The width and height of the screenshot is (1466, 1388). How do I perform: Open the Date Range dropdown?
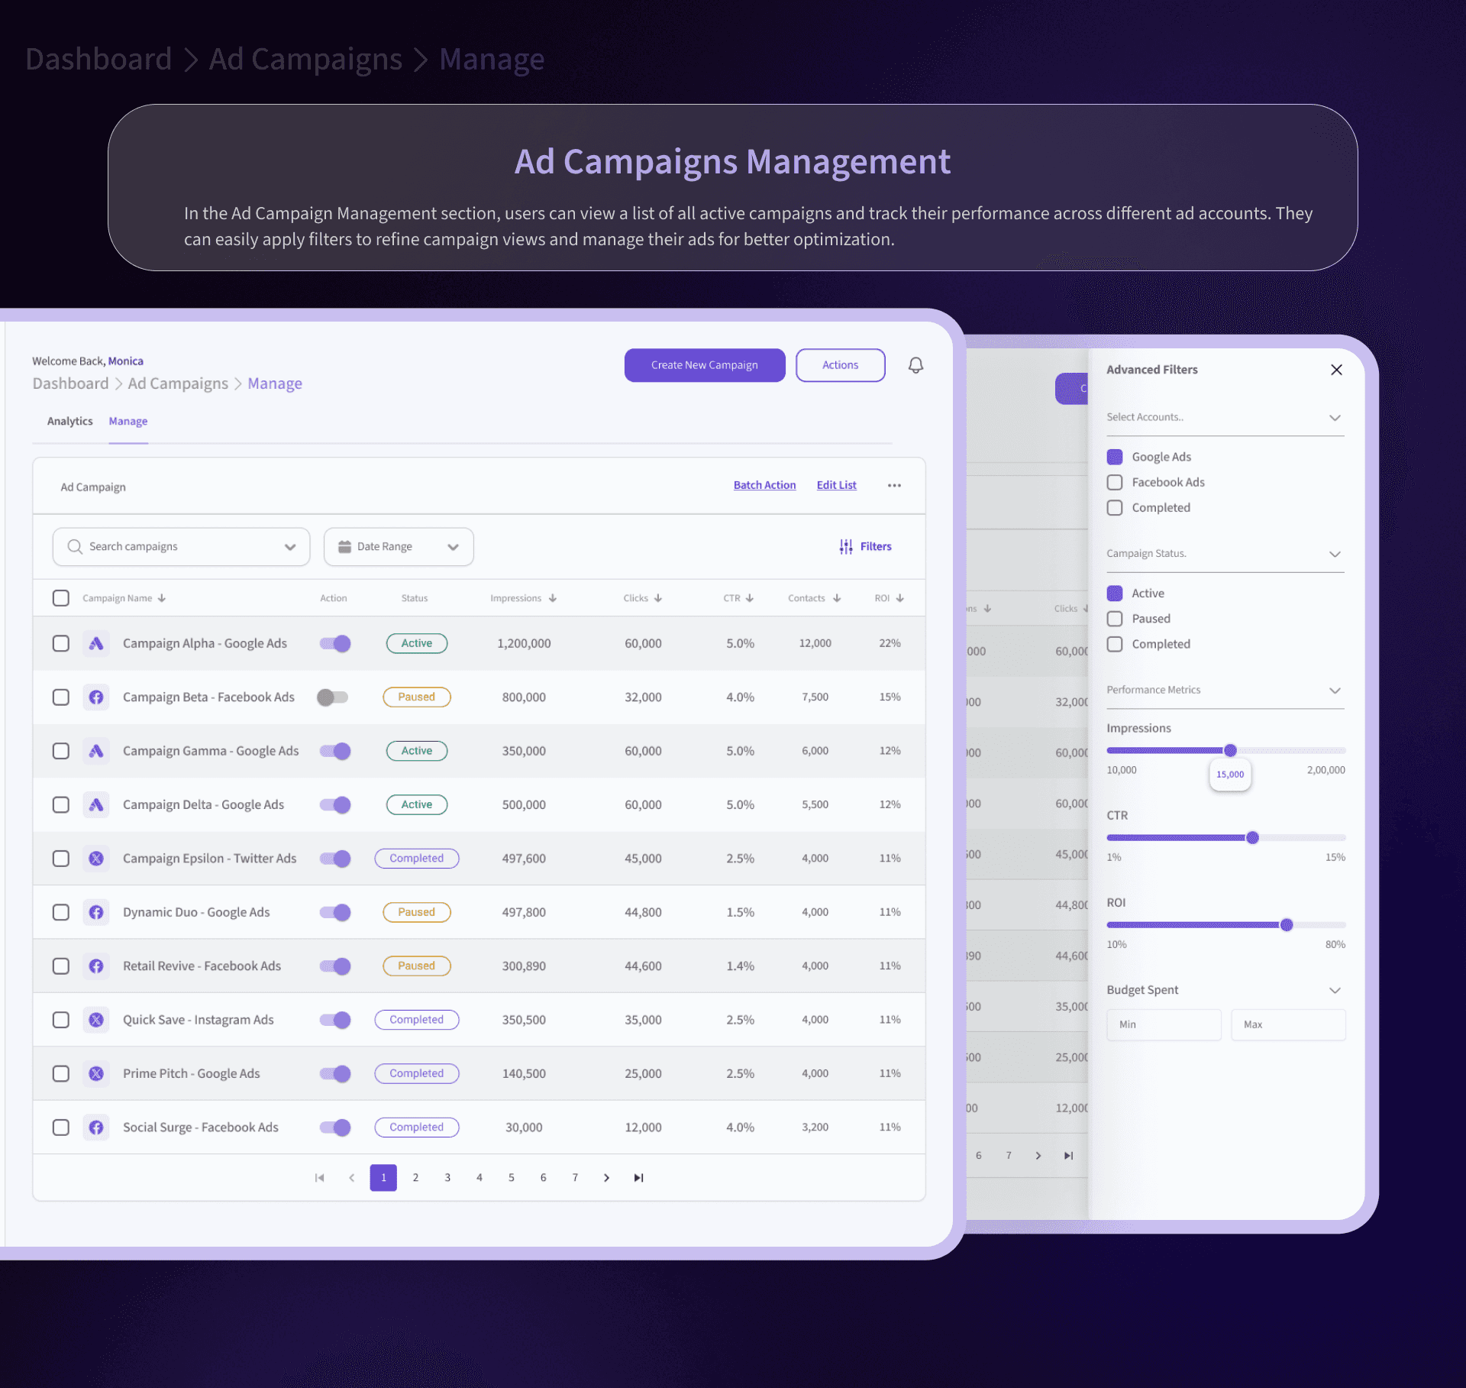(398, 546)
